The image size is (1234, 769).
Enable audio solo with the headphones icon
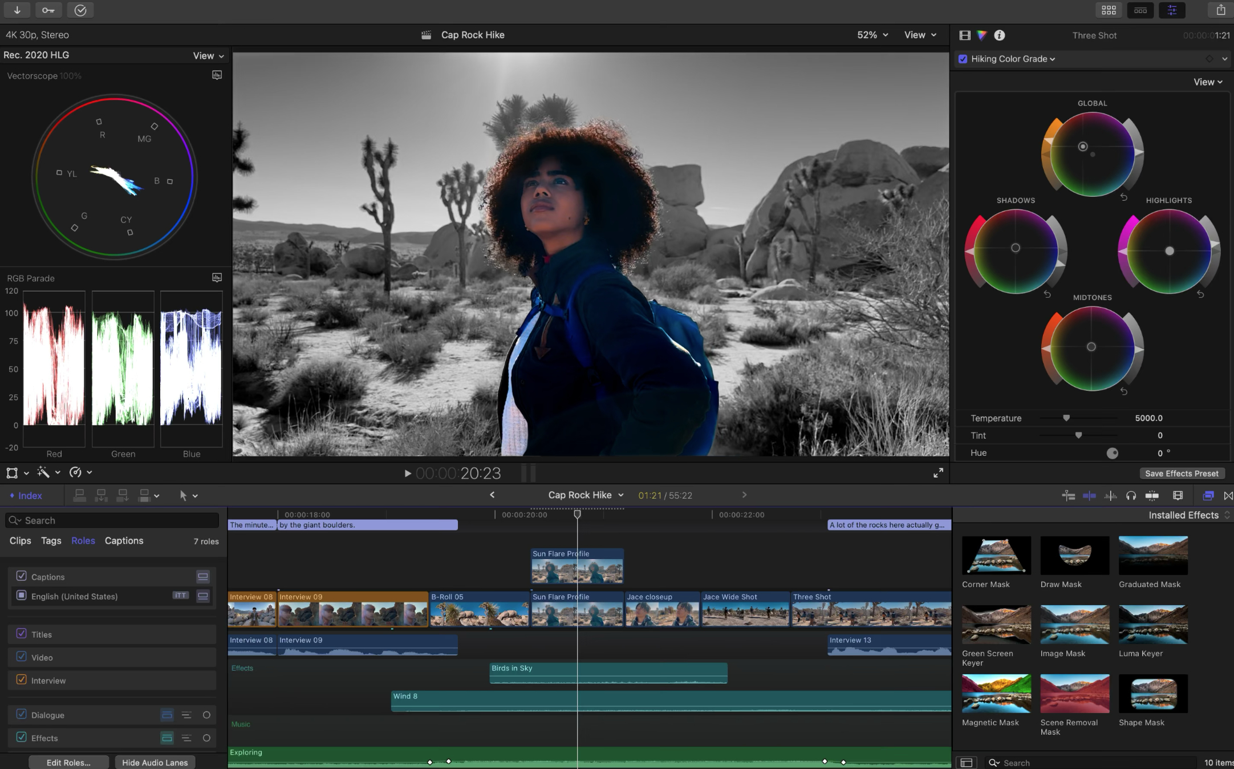(1131, 496)
